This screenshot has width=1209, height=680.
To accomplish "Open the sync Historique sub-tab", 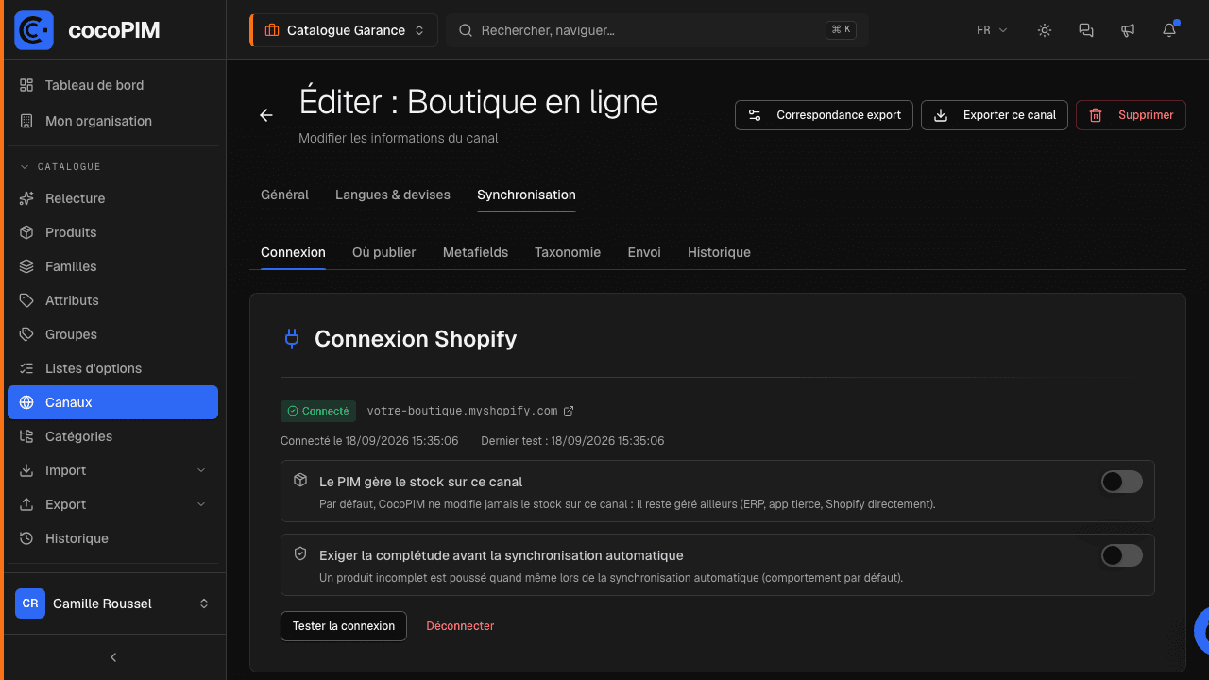I will point(719,252).
